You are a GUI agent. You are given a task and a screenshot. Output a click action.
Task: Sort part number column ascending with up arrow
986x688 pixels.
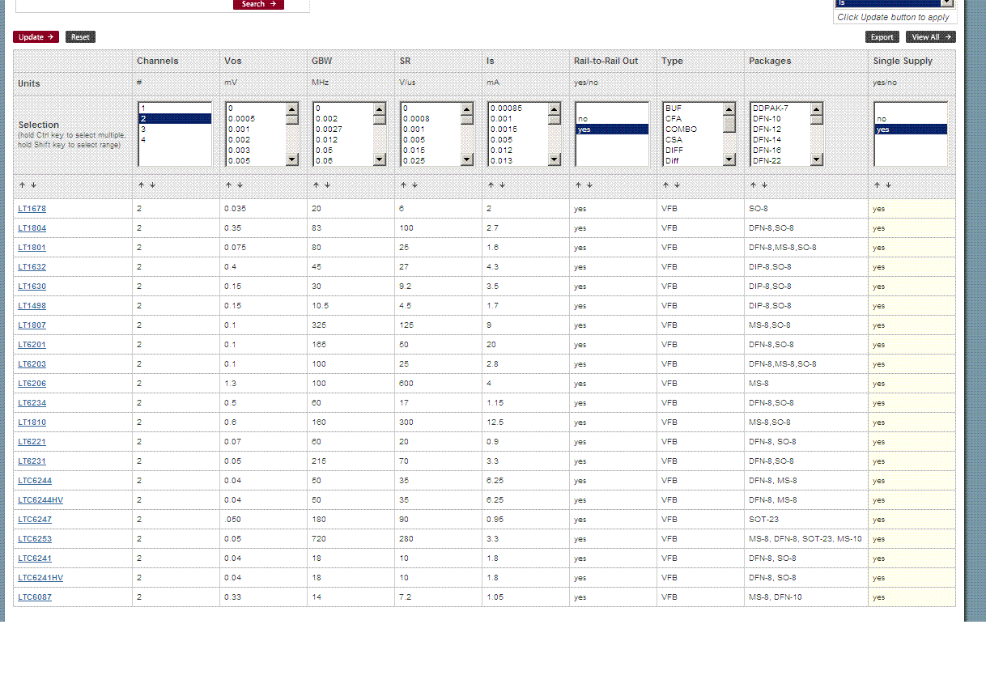pos(22,185)
